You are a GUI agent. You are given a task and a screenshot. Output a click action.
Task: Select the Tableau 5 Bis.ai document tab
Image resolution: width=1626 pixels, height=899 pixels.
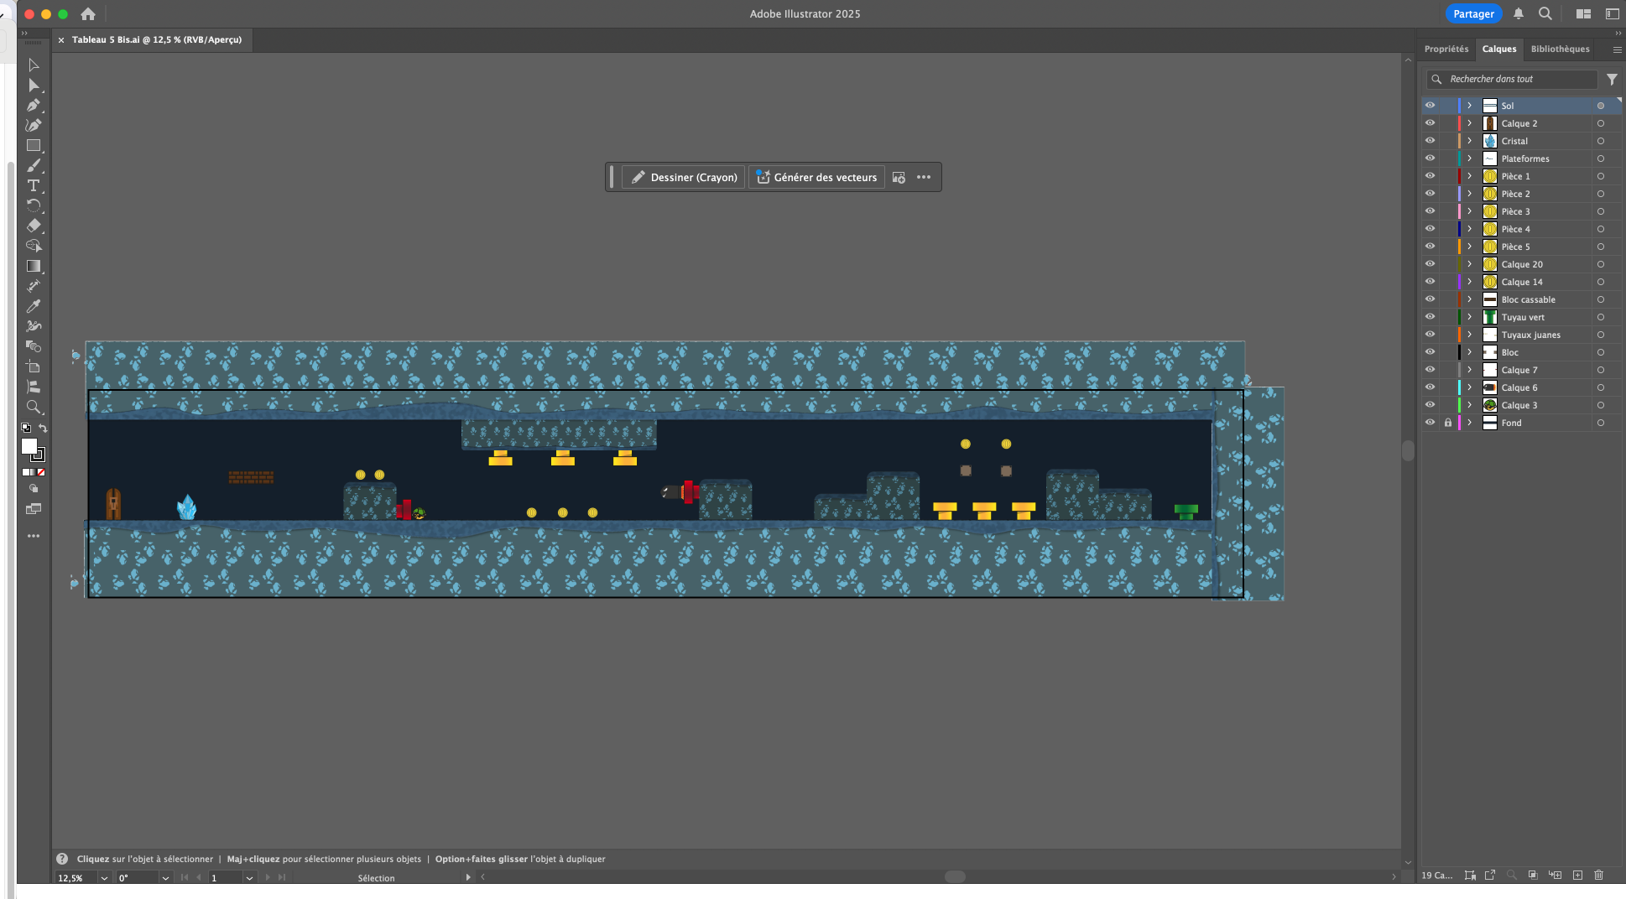(157, 39)
